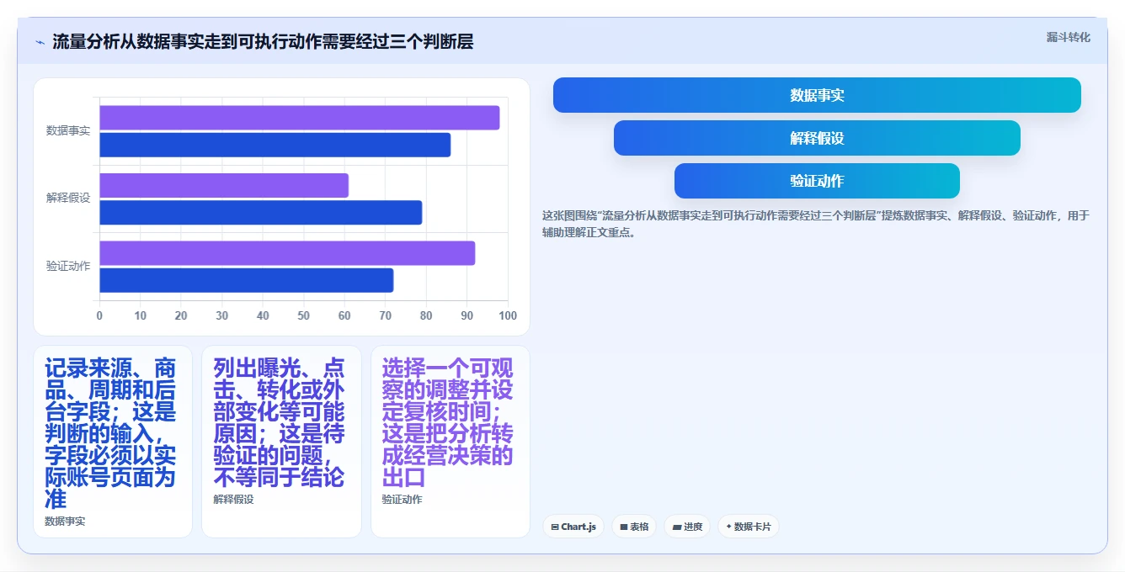This screenshot has height=572, width=1125.
Task: Click the blue chart bar for 验证动作
Action: tap(247, 280)
